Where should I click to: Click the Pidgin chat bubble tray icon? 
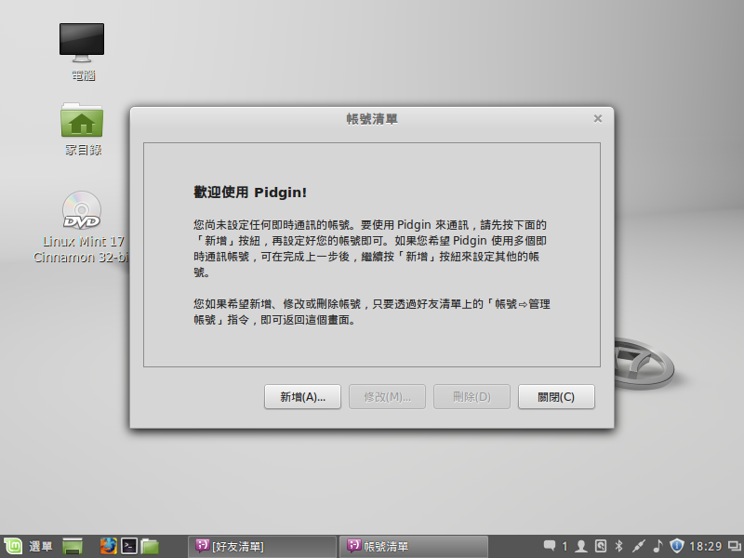click(x=550, y=546)
